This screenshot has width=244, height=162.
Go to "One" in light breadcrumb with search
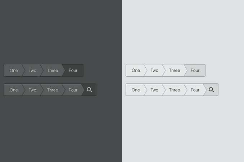(x=136, y=90)
